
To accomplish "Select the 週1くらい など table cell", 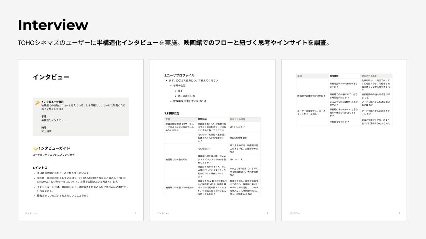I will (x=237, y=127).
